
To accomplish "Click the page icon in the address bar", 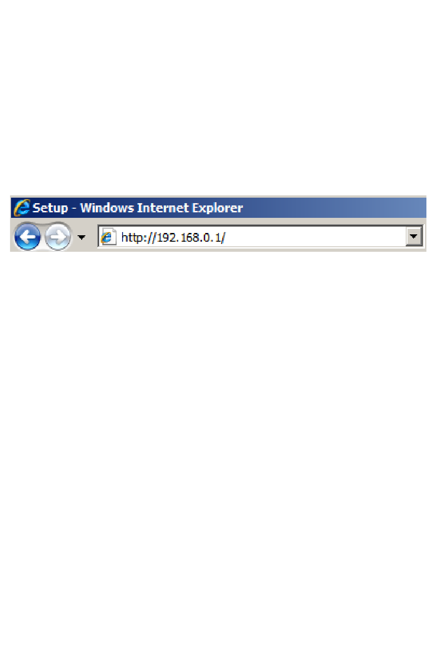I will coord(108,237).
